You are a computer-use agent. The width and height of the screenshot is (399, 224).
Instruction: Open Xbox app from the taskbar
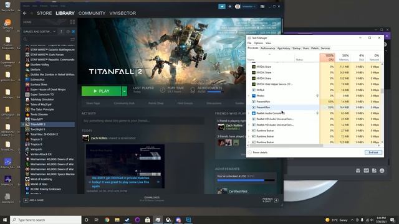click(x=168, y=220)
